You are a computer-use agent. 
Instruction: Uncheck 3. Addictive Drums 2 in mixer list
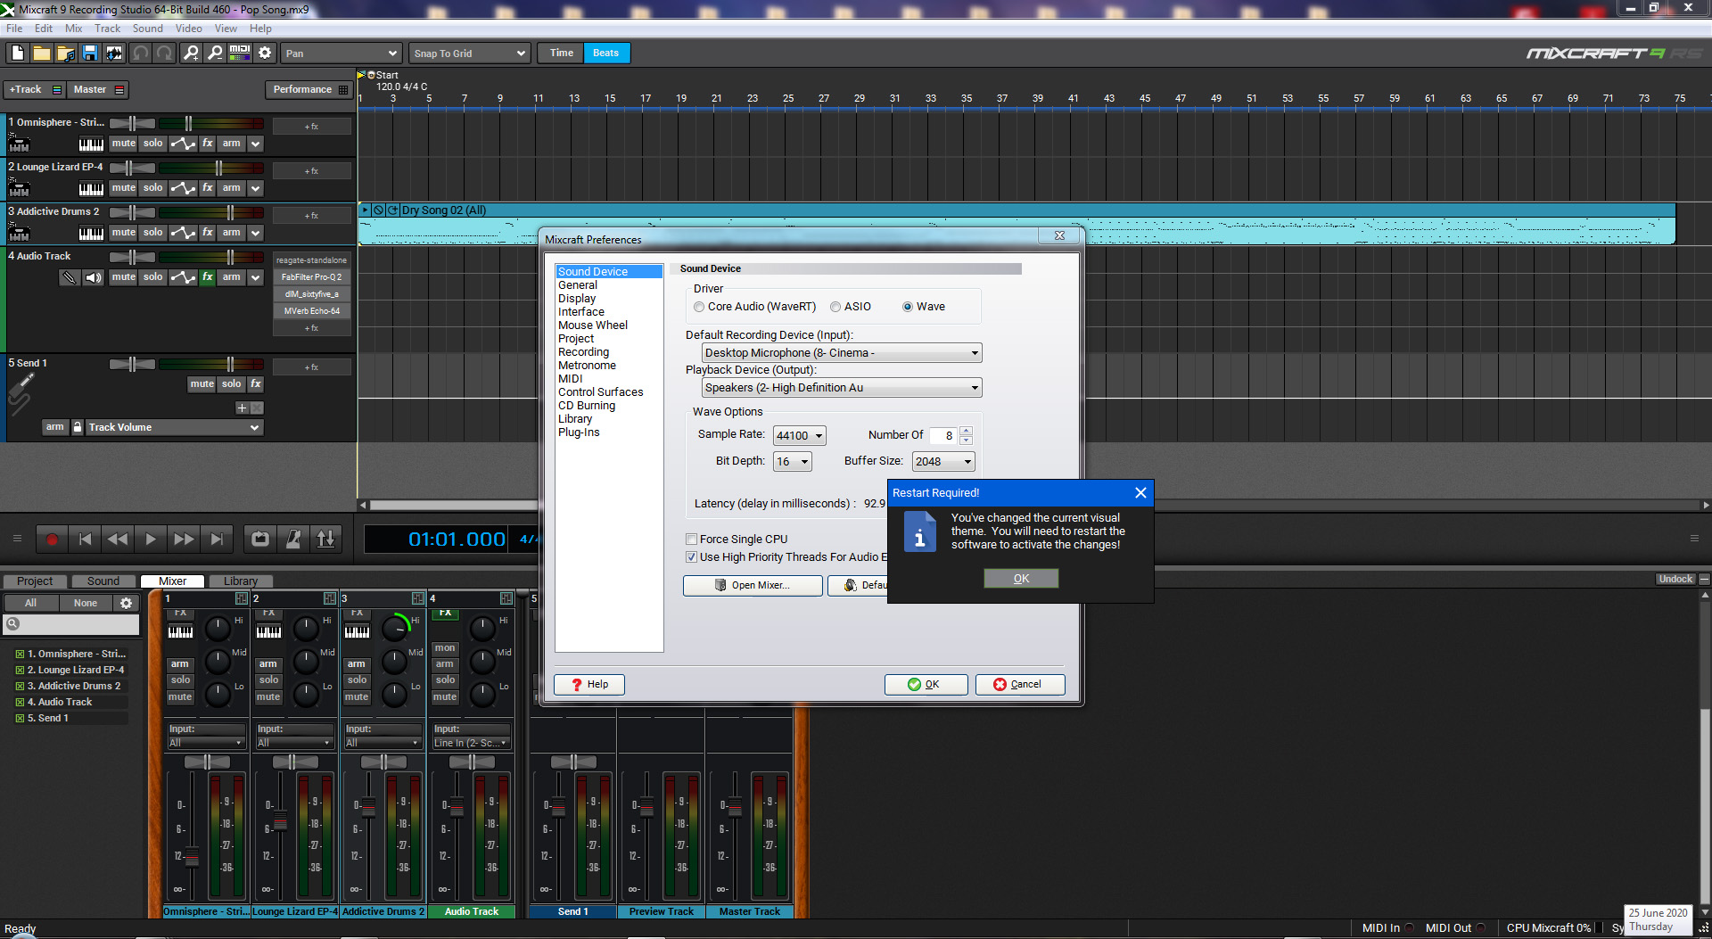(x=20, y=686)
